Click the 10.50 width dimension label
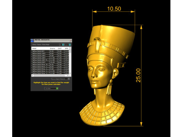 [114, 9]
